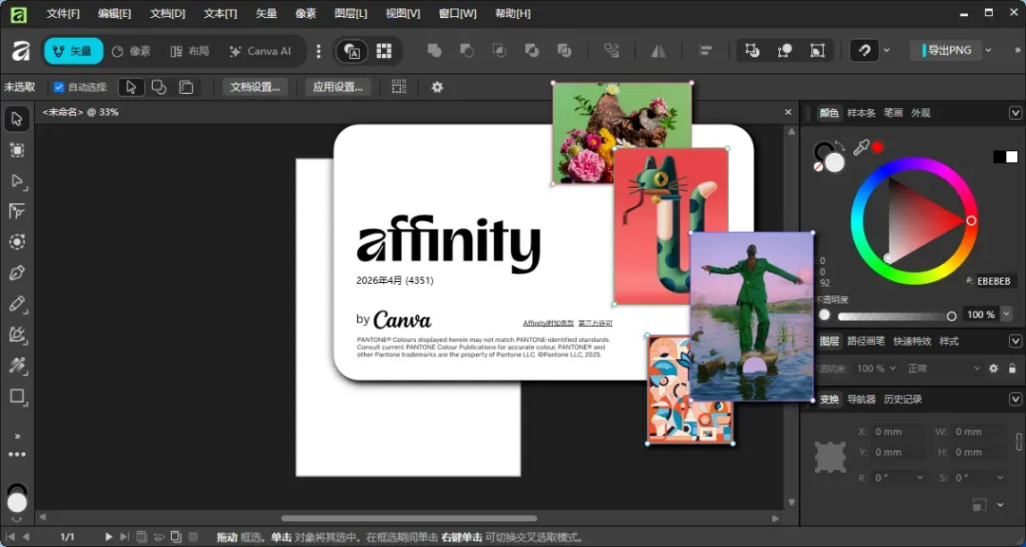Open the layer blend options gear icon
The height and width of the screenshot is (547, 1026).
994,368
